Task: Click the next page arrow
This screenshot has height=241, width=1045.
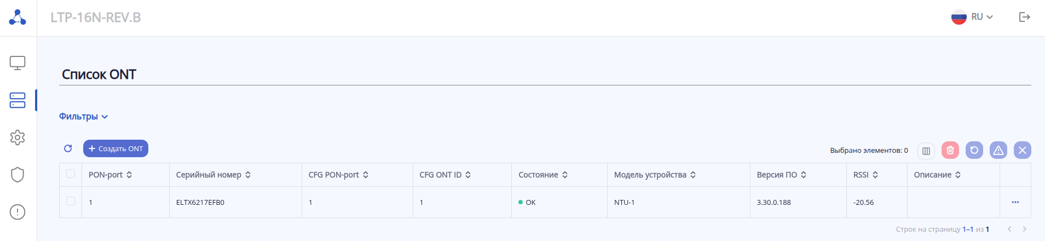Action: coord(1025,229)
